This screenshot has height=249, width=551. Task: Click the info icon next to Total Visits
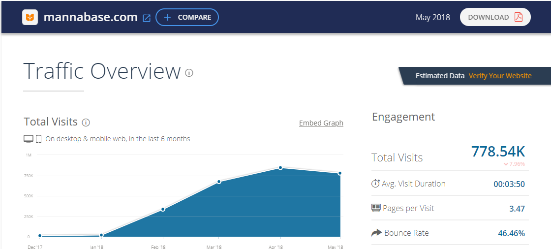[x=86, y=123]
